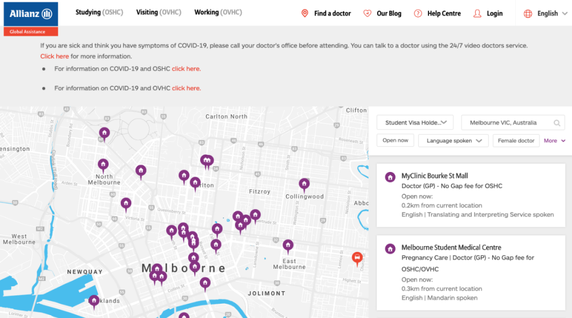Open the Student Visa Holder dropdown

(x=415, y=123)
